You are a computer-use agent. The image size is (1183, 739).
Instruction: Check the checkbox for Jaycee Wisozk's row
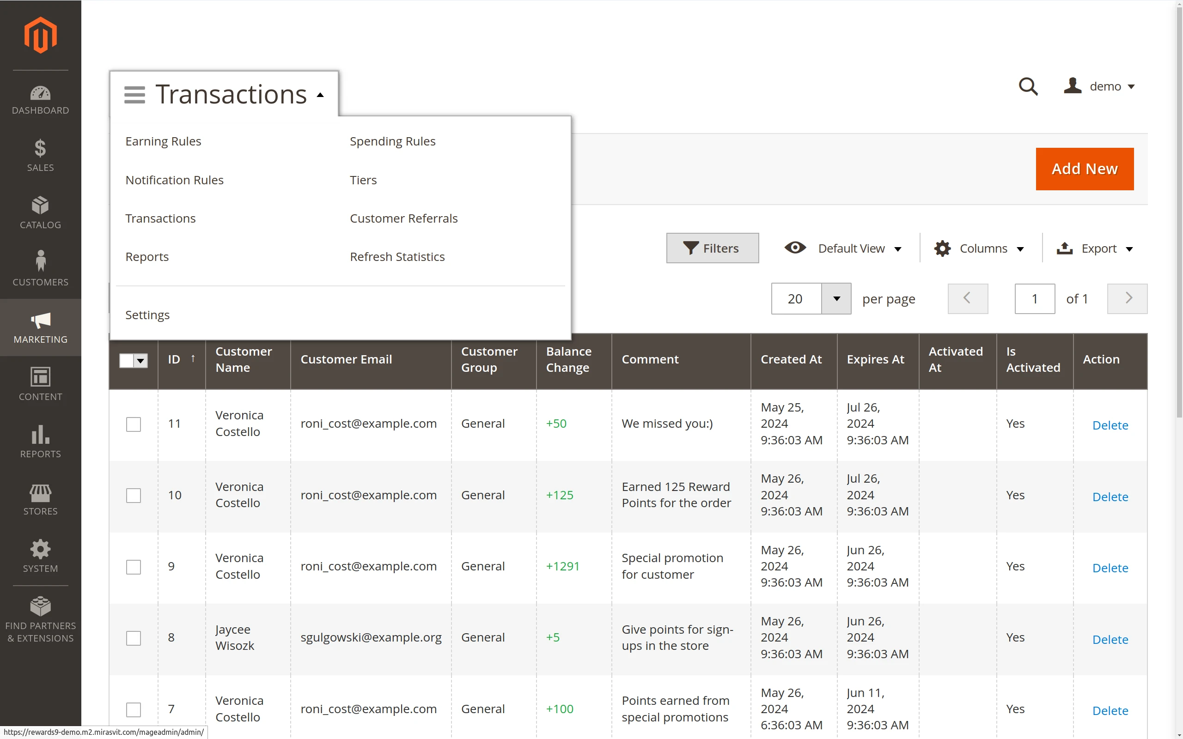133,638
